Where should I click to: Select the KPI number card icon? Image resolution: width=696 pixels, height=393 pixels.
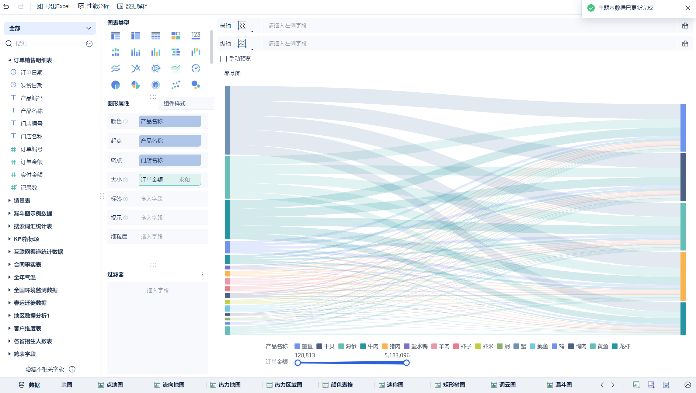(x=196, y=36)
